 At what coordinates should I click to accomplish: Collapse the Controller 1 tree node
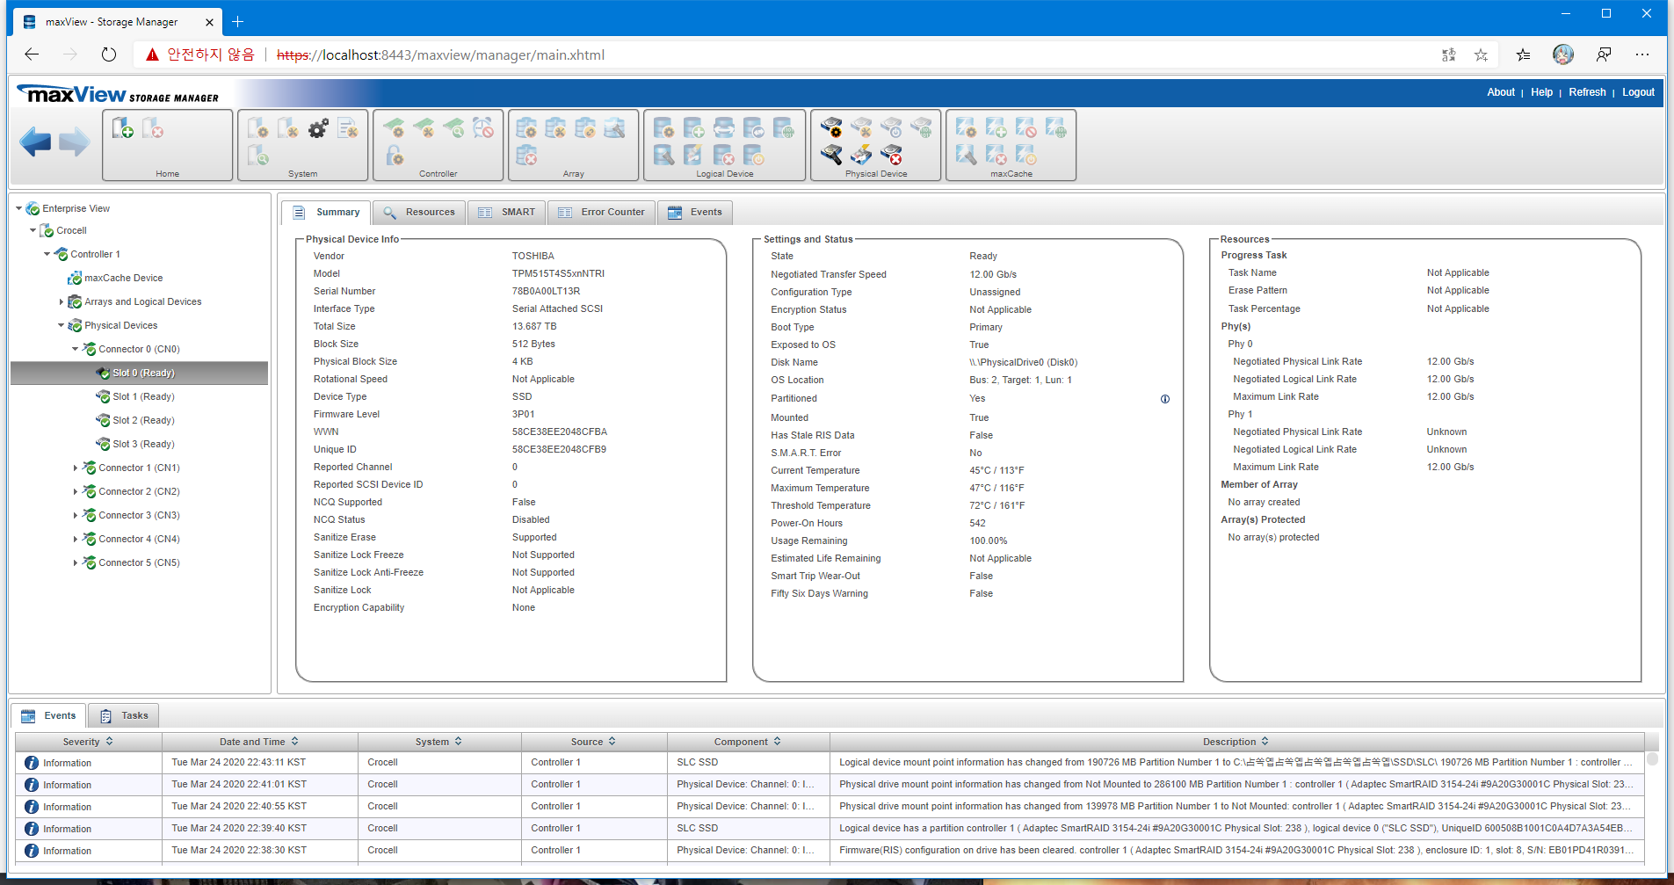[47, 254]
